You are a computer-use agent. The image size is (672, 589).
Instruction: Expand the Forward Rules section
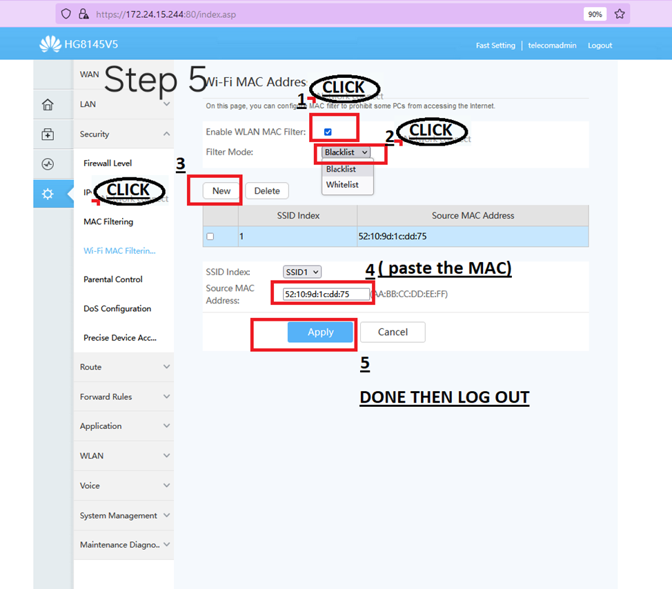point(124,397)
